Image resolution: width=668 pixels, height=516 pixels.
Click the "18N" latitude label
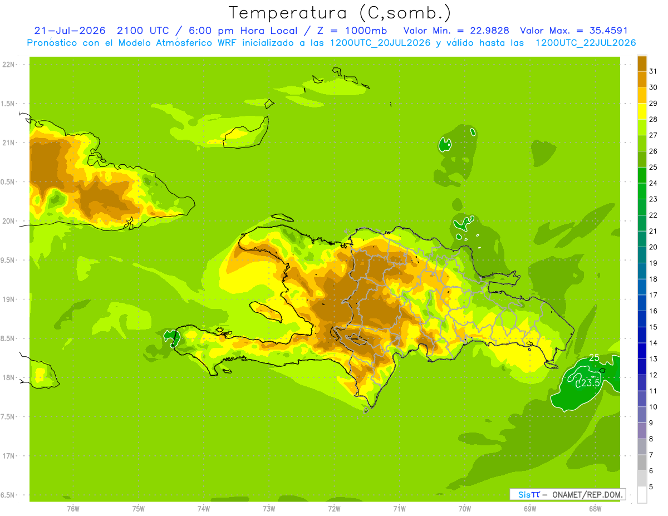tap(8, 377)
